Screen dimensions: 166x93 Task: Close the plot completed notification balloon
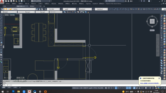pos(159,78)
